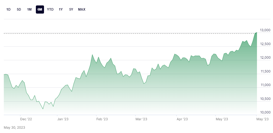Click the Apr '23 x-axis label
Image resolution: width=273 pixels, height=133 pixels.
pyautogui.click(x=182, y=119)
